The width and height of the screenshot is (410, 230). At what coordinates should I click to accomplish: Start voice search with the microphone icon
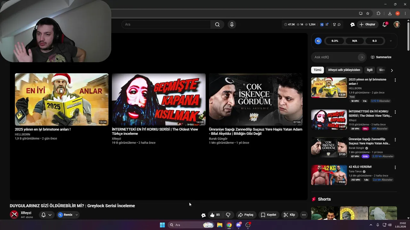click(x=232, y=25)
